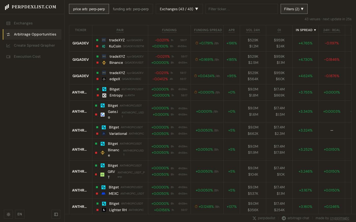Sort table by 24H · REAL header
The height and width of the screenshot is (222, 356).
[x=332, y=30]
